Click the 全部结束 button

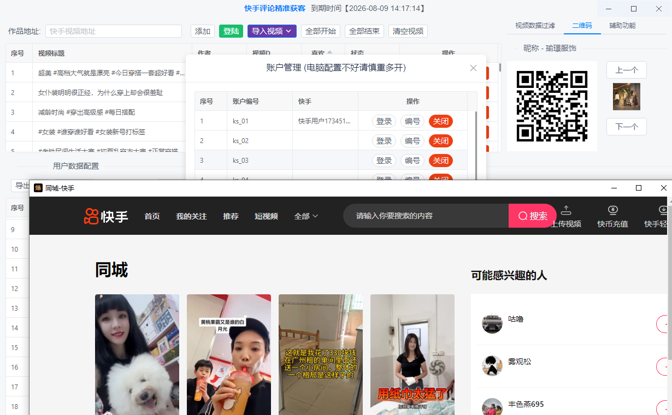coord(364,31)
